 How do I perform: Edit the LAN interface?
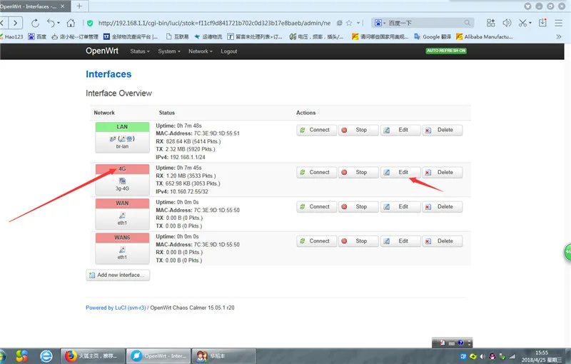click(400, 130)
